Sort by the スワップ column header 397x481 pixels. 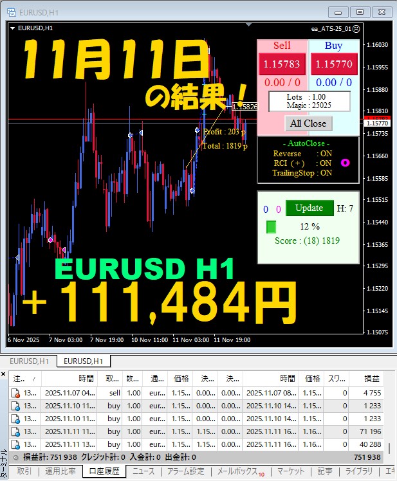336,379
